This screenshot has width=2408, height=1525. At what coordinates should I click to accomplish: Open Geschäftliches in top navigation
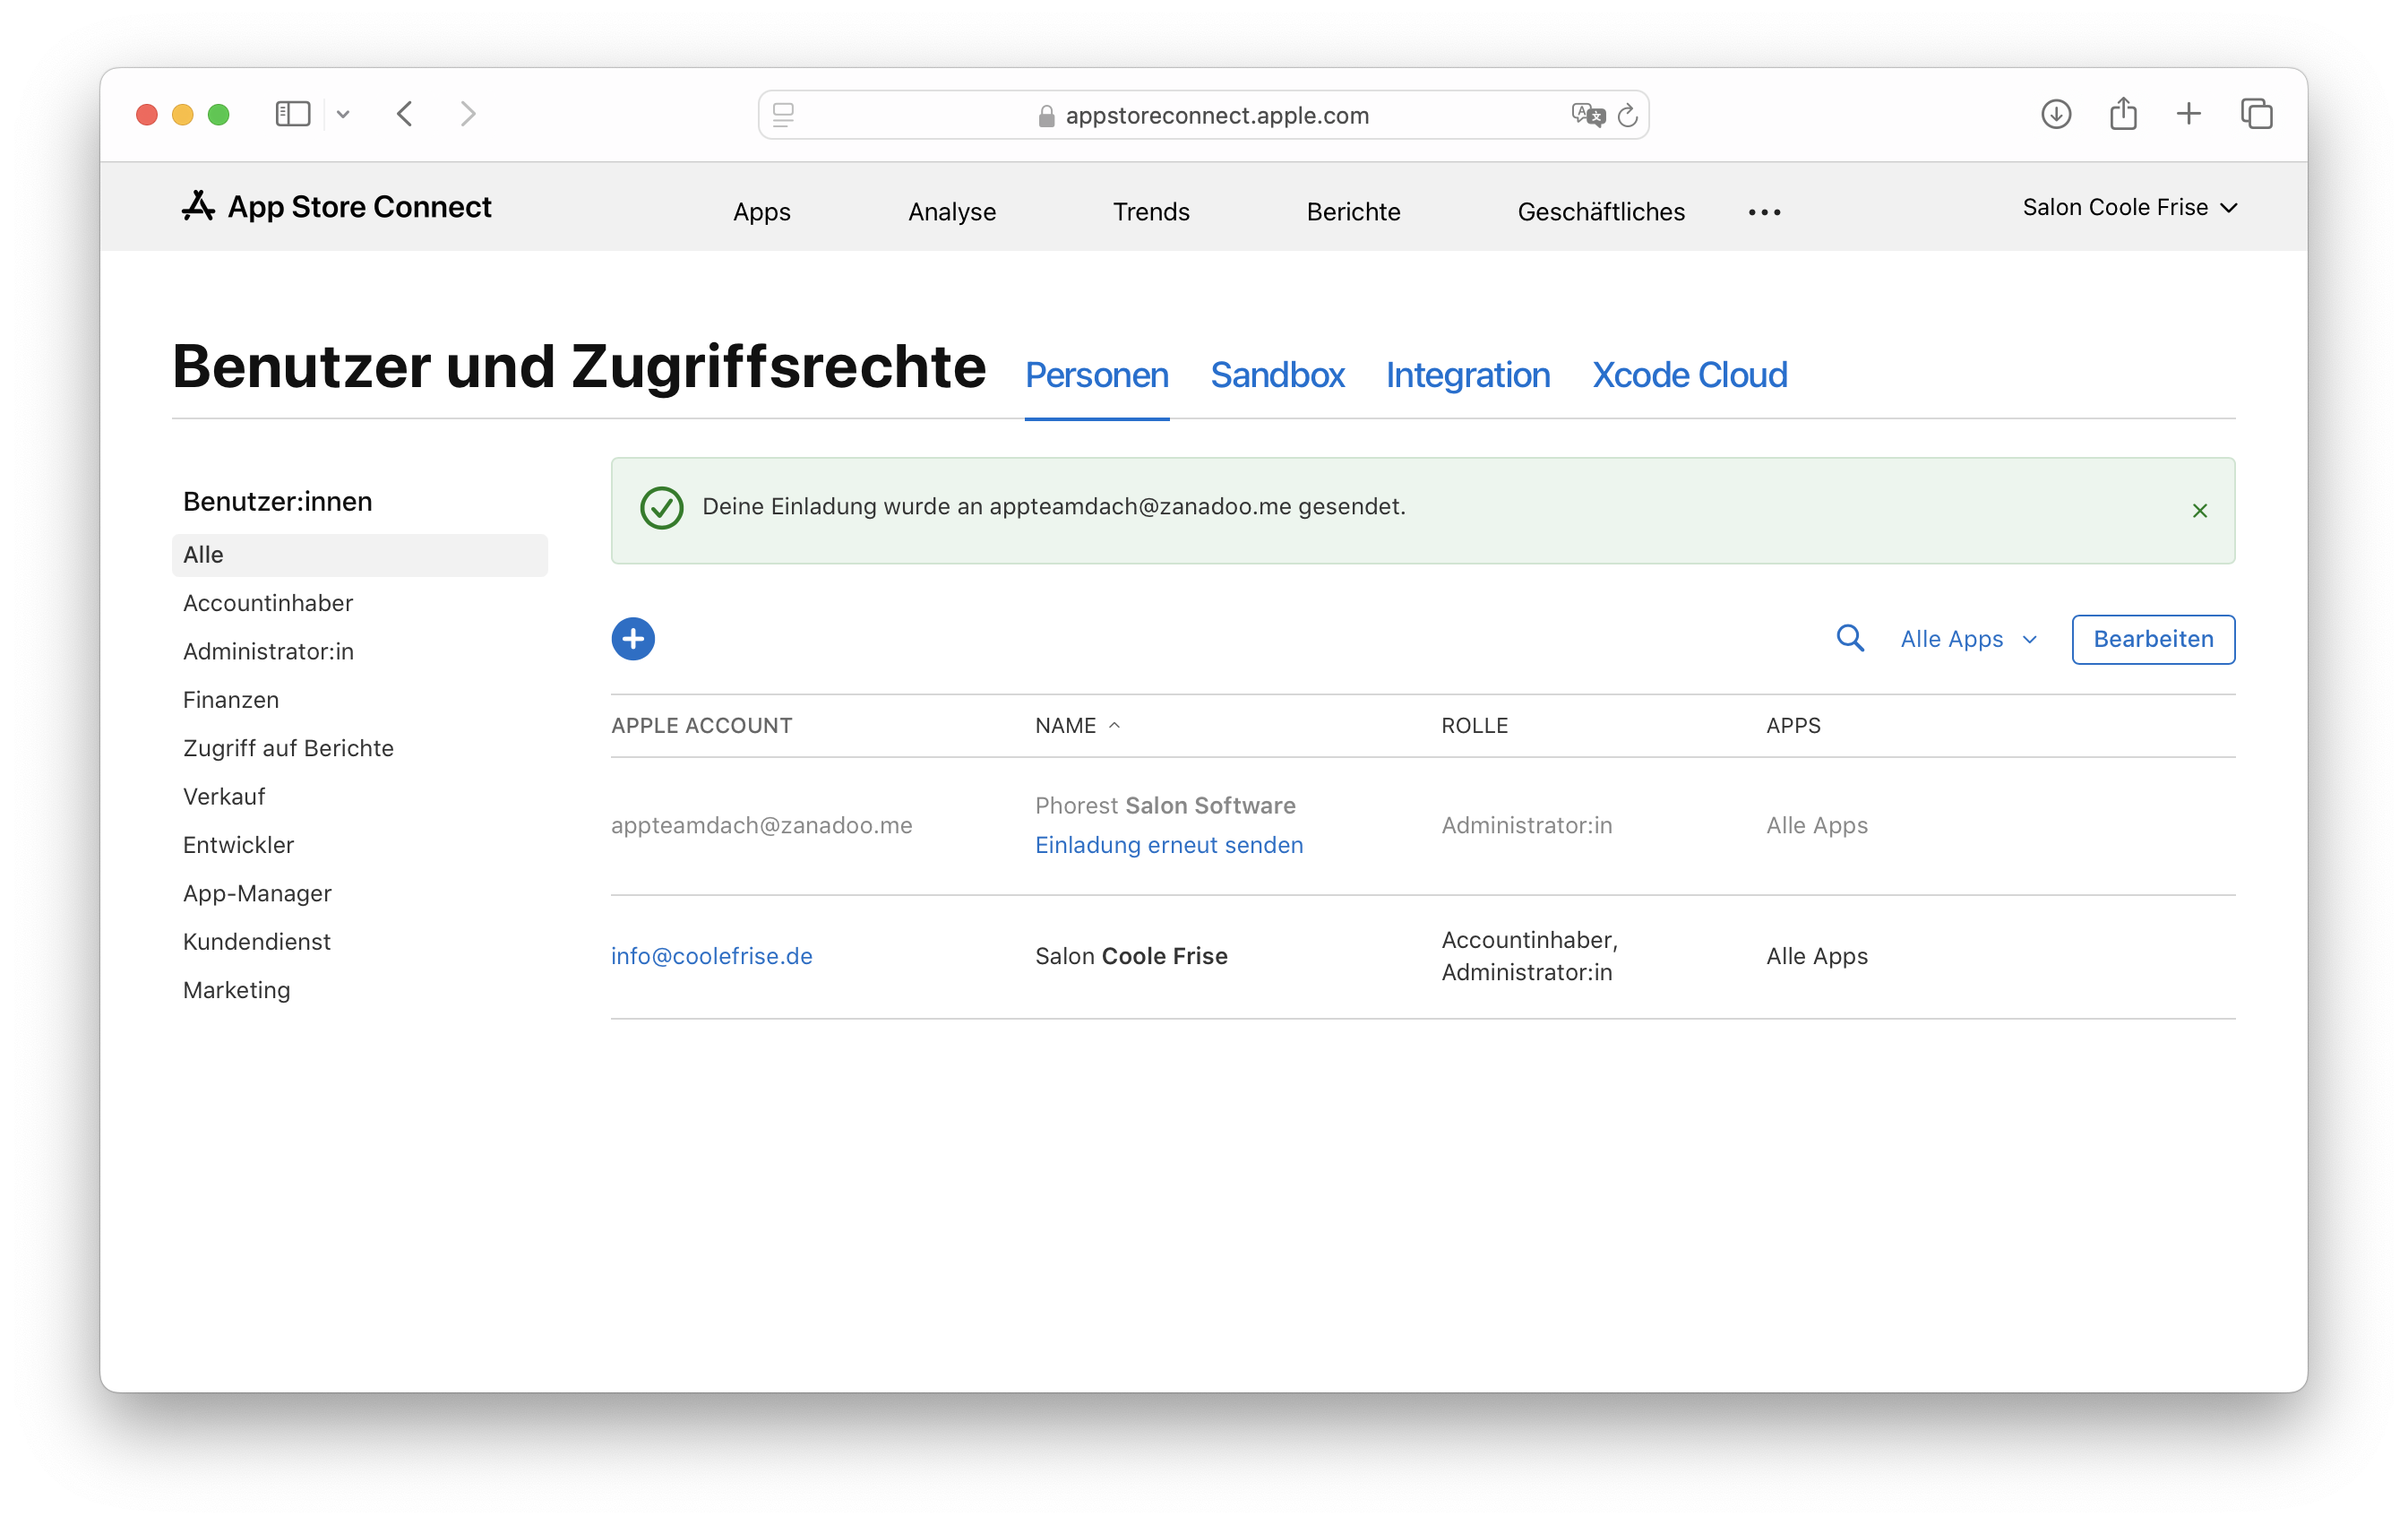[1600, 212]
